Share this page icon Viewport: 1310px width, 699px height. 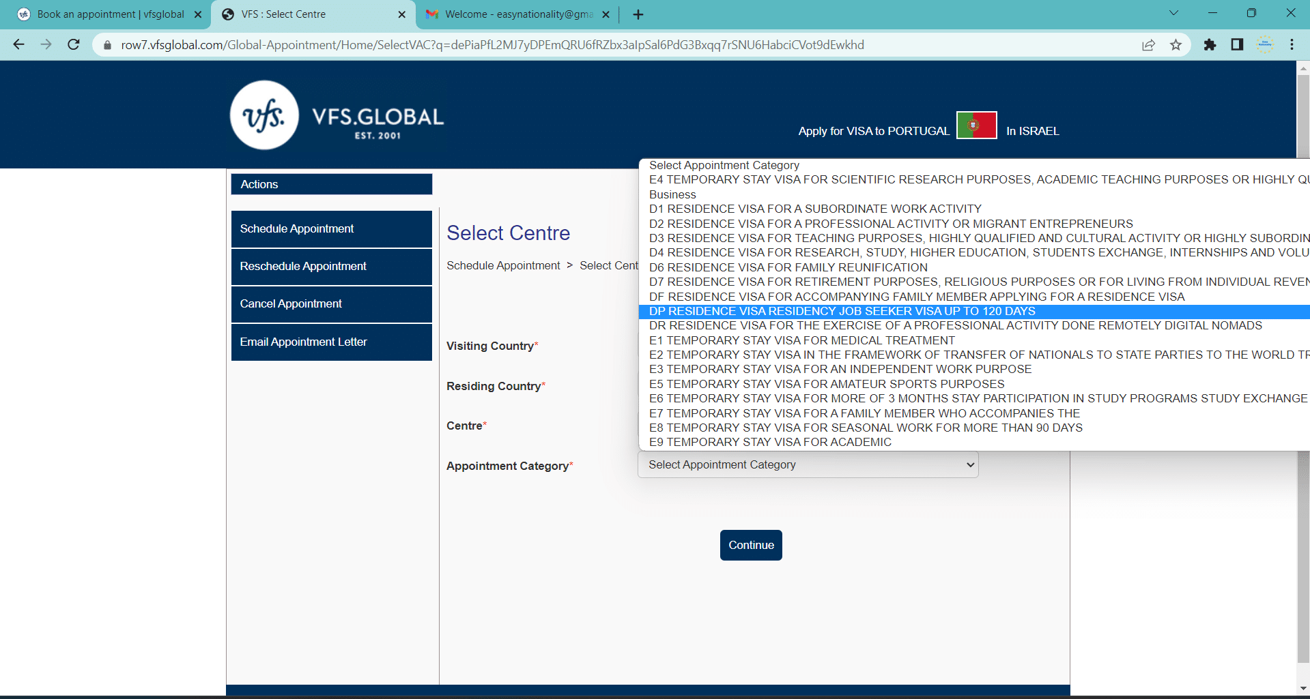pos(1148,45)
